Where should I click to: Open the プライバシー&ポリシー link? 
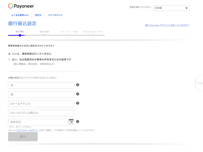tap(28, 130)
